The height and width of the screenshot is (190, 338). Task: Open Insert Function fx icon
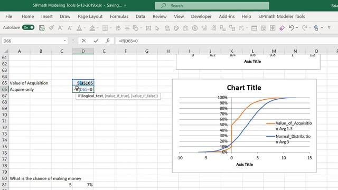point(108,41)
